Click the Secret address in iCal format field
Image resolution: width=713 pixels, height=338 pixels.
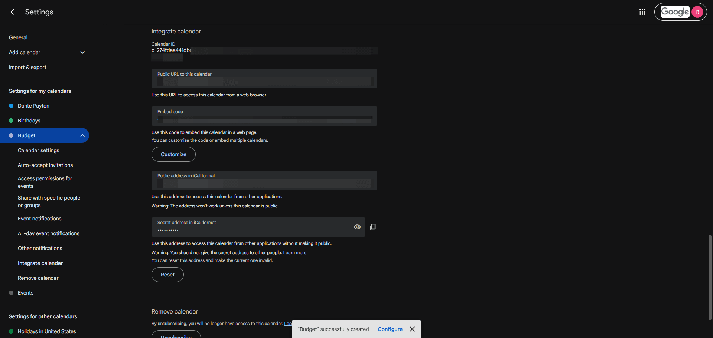[x=258, y=227]
